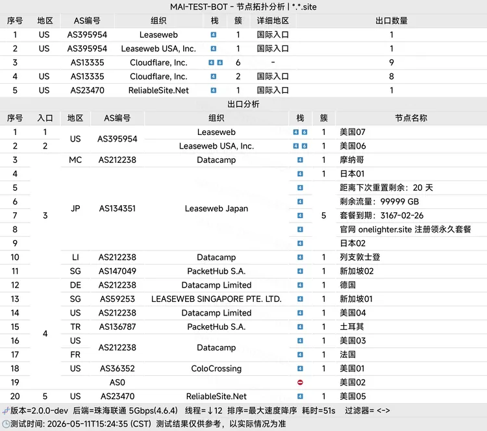Viewport: 487px width, 431px height.
Task: Click the text 套餐到期: 3167-02-26
Action: point(382,215)
